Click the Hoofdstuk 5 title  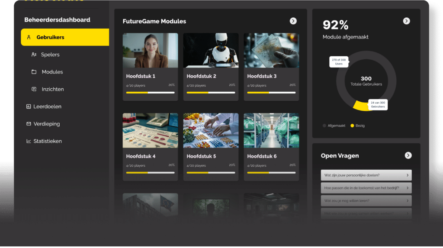click(x=201, y=156)
